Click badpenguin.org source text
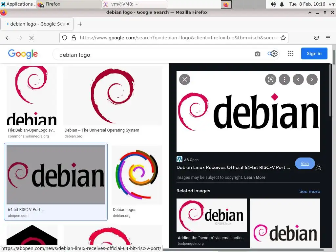336x252 pixels. (191, 244)
